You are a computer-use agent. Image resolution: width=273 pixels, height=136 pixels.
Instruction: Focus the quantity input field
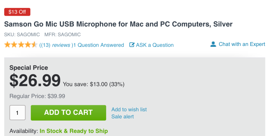[17, 113]
